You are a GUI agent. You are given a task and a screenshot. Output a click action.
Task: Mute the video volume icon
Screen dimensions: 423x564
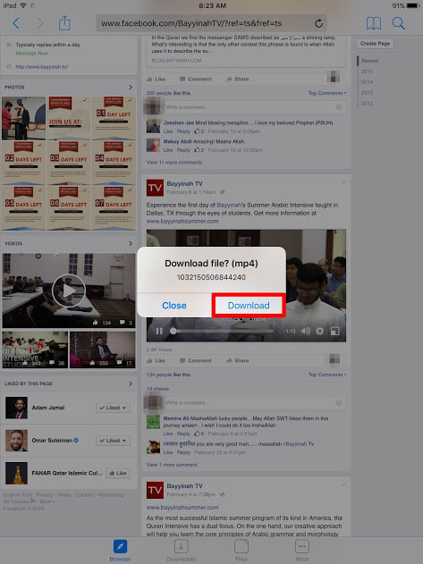coord(306,331)
